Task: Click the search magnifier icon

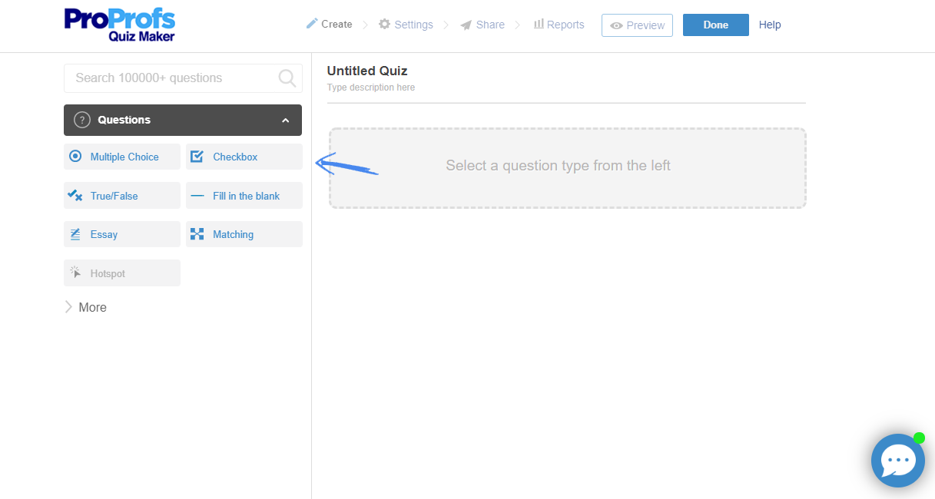Action: pyautogui.click(x=287, y=78)
